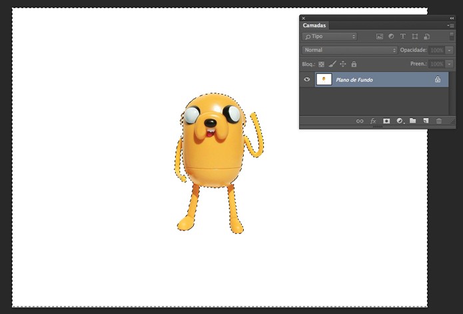
Task: Filter layers by adjustment layer type
Action: (x=391, y=36)
